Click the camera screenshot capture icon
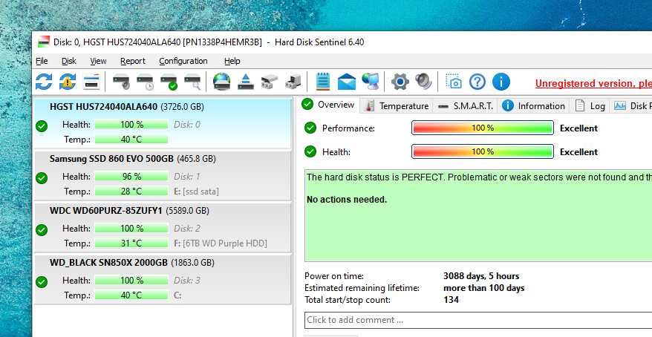 (x=454, y=82)
